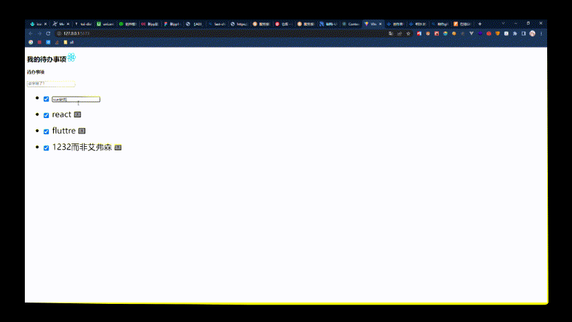Open a new browser tab
The image size is (572, 322).
(x=480, y=23)
